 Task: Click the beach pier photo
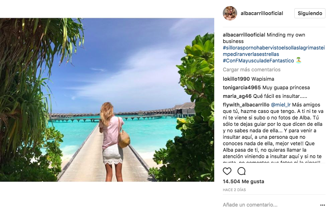[107, 100]
